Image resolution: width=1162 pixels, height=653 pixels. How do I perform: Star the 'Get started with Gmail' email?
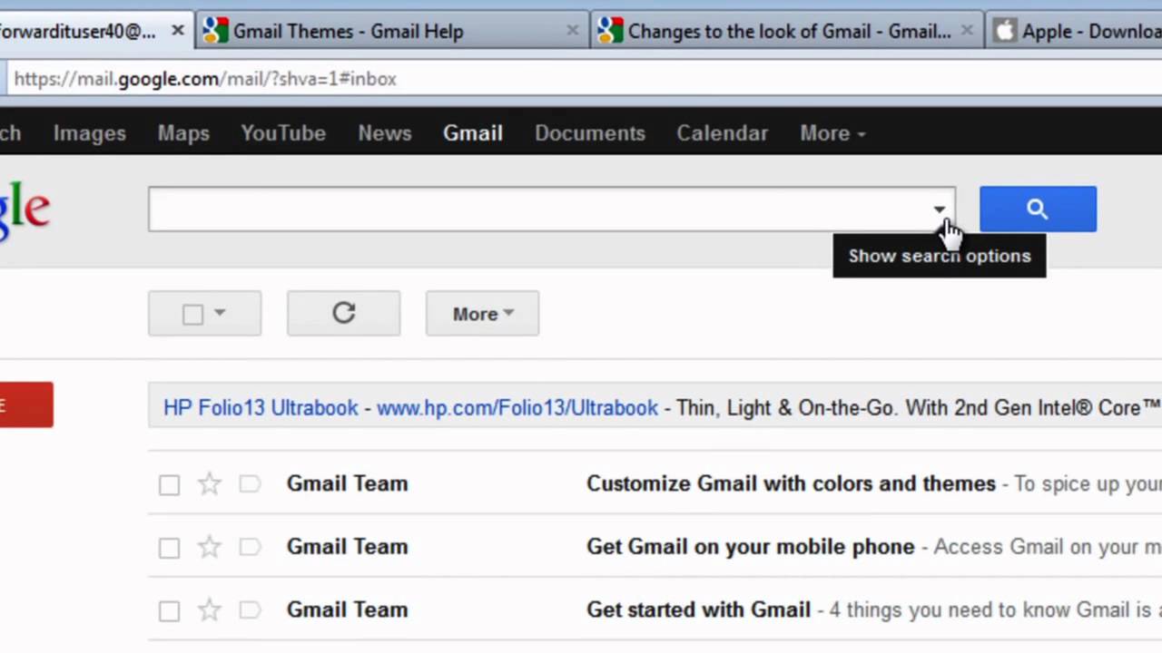point(210,610)
